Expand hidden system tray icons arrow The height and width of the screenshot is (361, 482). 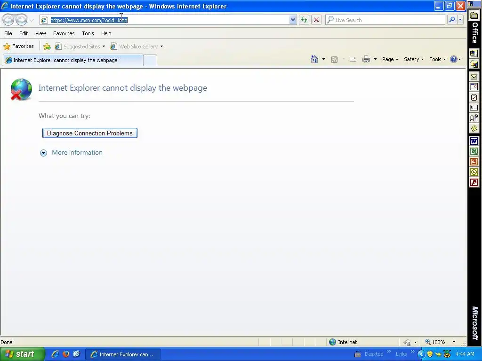[420, 354]
